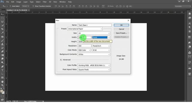Viewport: 192px width, 108px height.
Task: Enable Show Transform Controls checkbox
Action: (33, 6)
